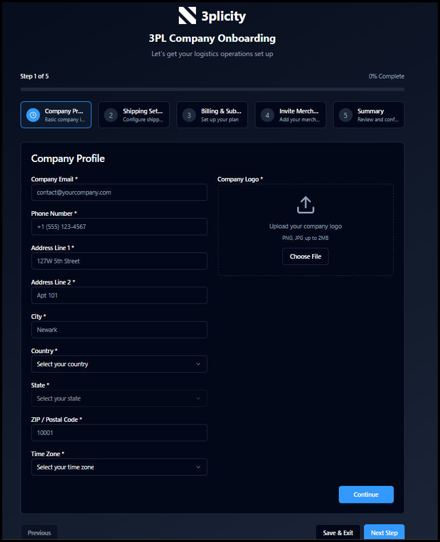Click the 'Time Zone *' label

(x=47, y=454)
